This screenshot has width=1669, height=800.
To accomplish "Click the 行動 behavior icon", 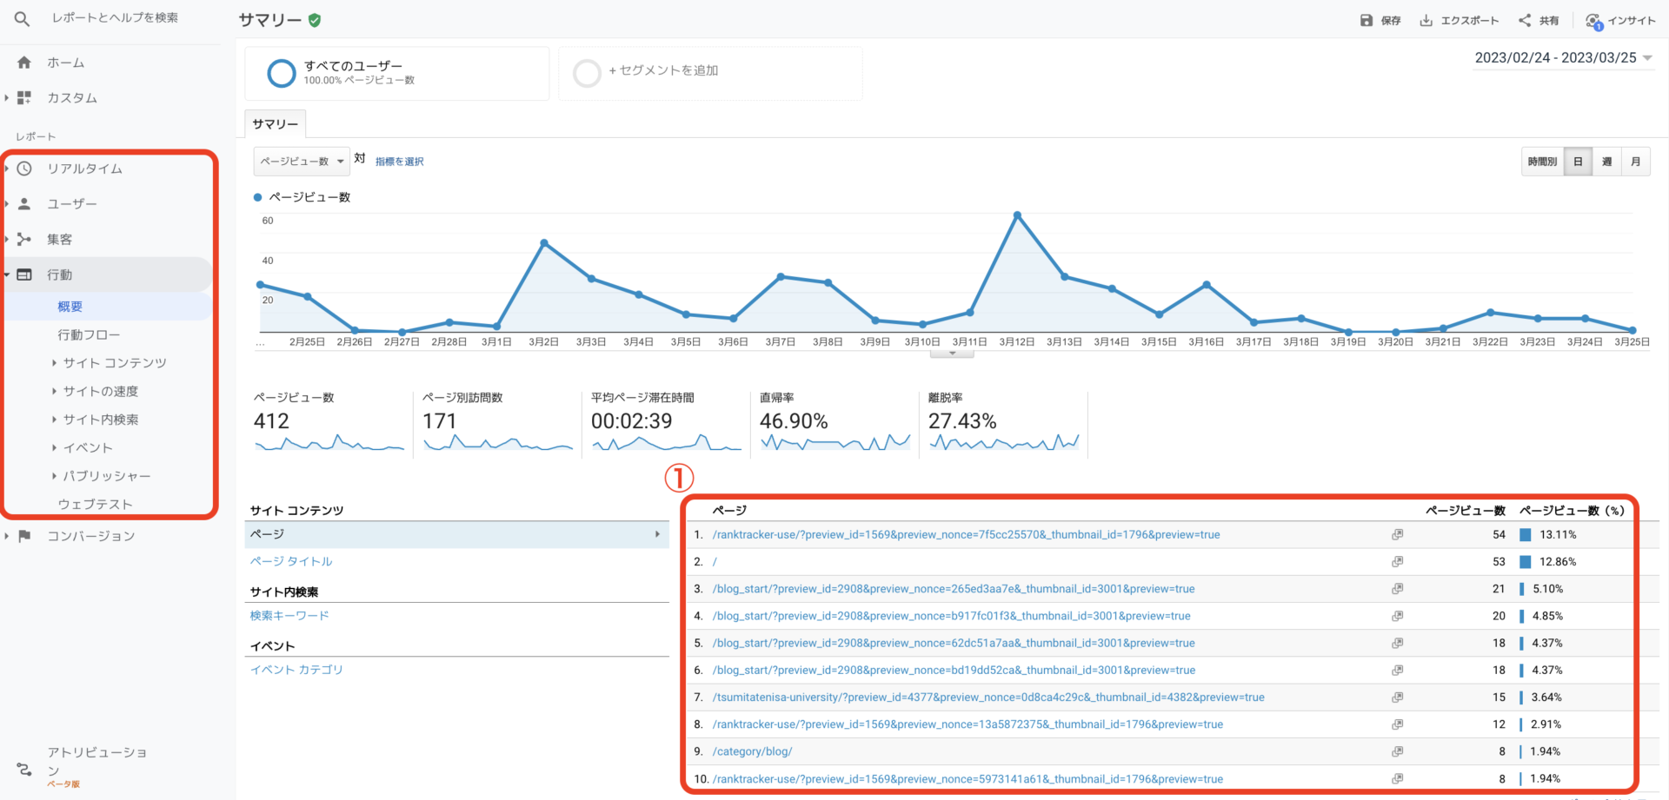I will click(x=24, y=274).
